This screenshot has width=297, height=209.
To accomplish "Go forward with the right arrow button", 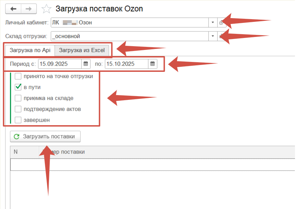I will pyautogui.click(x=28, y=9).
